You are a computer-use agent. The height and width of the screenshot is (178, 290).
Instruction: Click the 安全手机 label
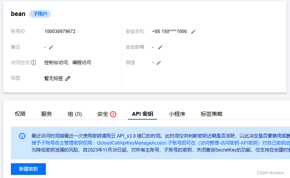135,31
